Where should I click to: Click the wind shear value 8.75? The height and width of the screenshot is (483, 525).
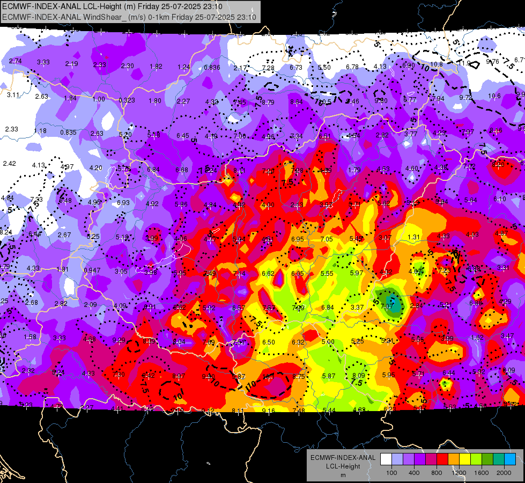pos(299,376)
